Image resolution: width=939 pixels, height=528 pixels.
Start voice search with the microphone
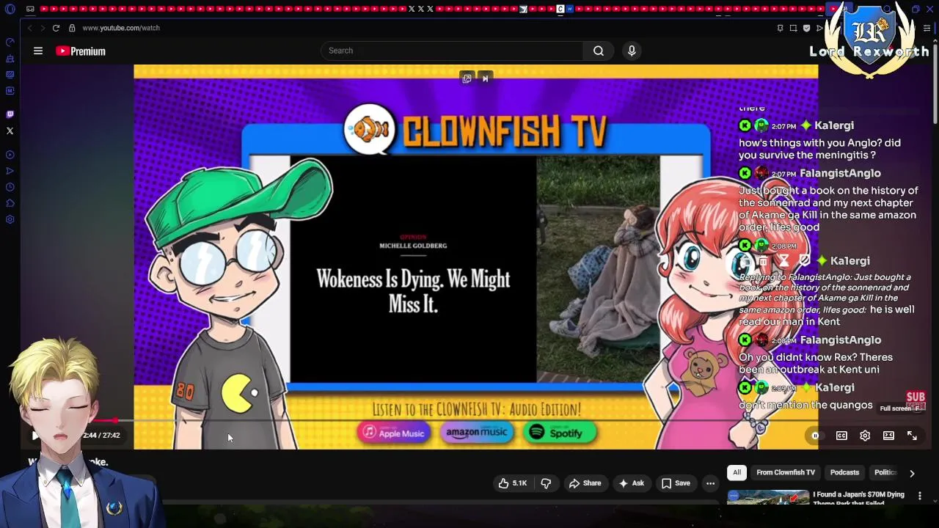pos(632,51)
